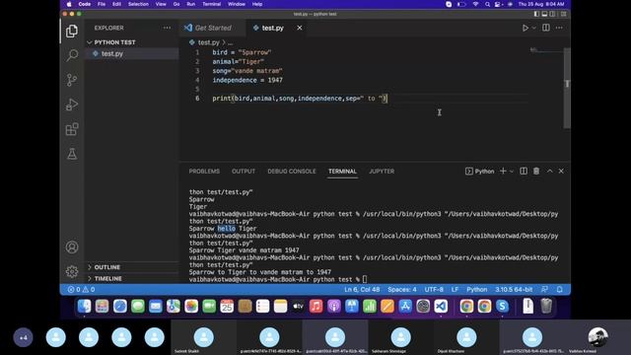Change end of line sequence LF

tap(455, 289)
